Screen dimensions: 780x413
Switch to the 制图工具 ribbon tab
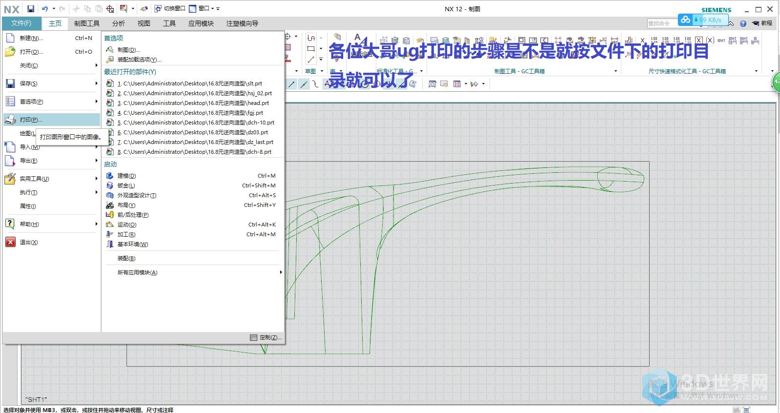pos(87,23)
